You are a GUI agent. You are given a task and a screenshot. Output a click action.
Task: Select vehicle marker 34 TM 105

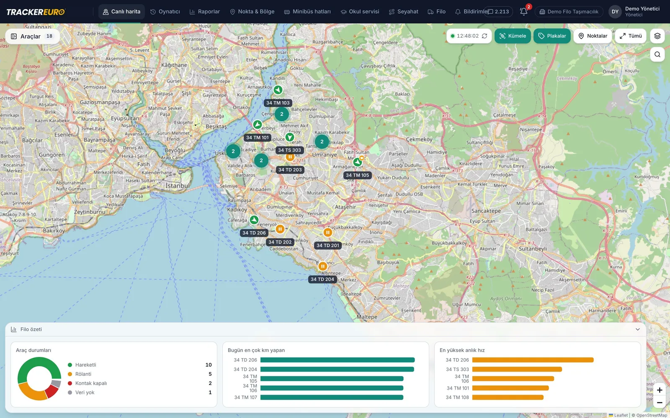357,162
